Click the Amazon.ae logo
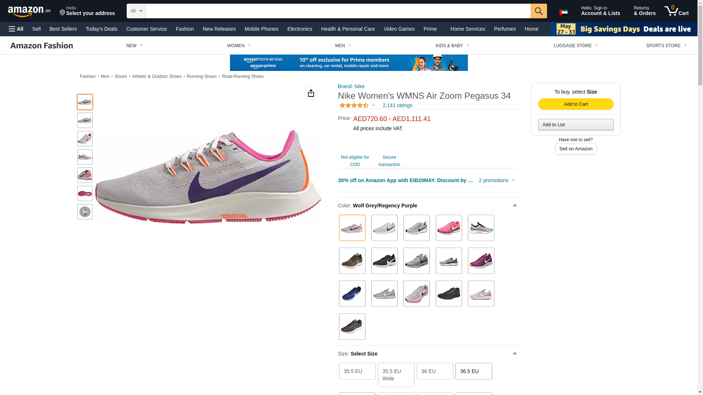The width and height of the screenshot is (703, 395). click(x=29, y=11)
